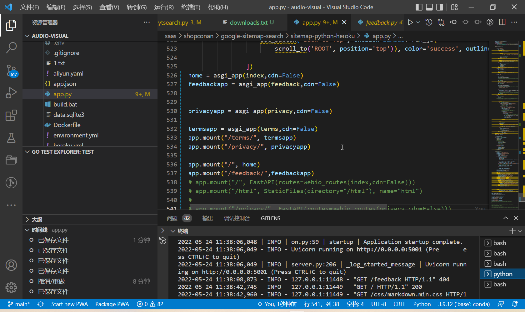Create a new terminal with plus
Screen dimensions: 525x312
pyautogui.click(x=512, y=231)
